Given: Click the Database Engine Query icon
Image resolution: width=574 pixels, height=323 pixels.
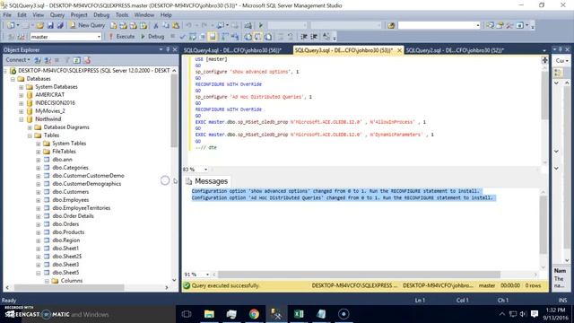Looking at the screenshot, I should click(x=114, y=25).
